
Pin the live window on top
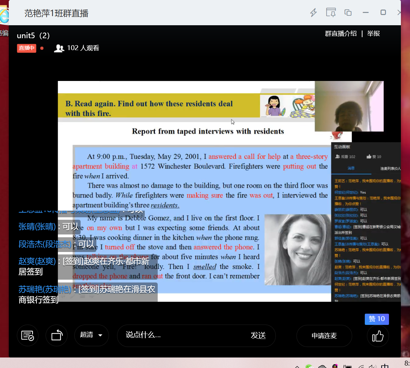331,13
